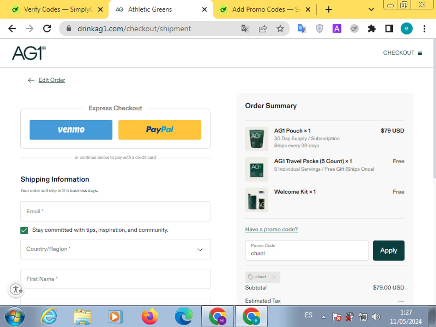Click the browser forward arrow

[x=29, y=28]
